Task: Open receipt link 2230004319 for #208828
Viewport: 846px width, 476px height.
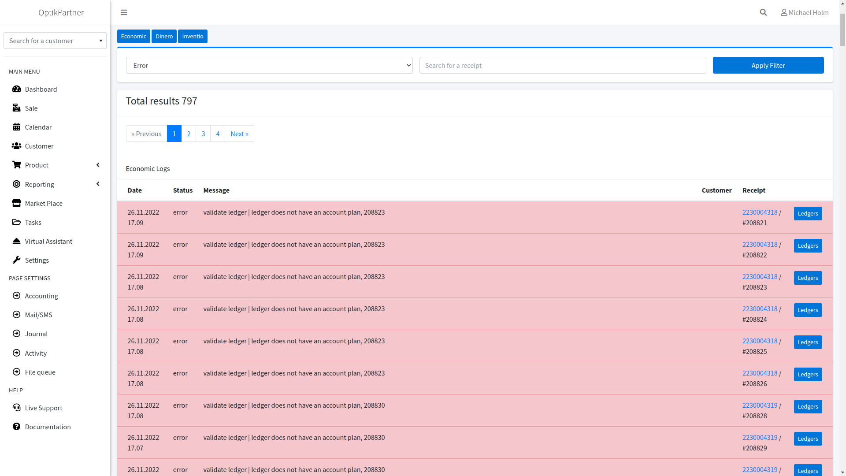Action: pos(760,405)
